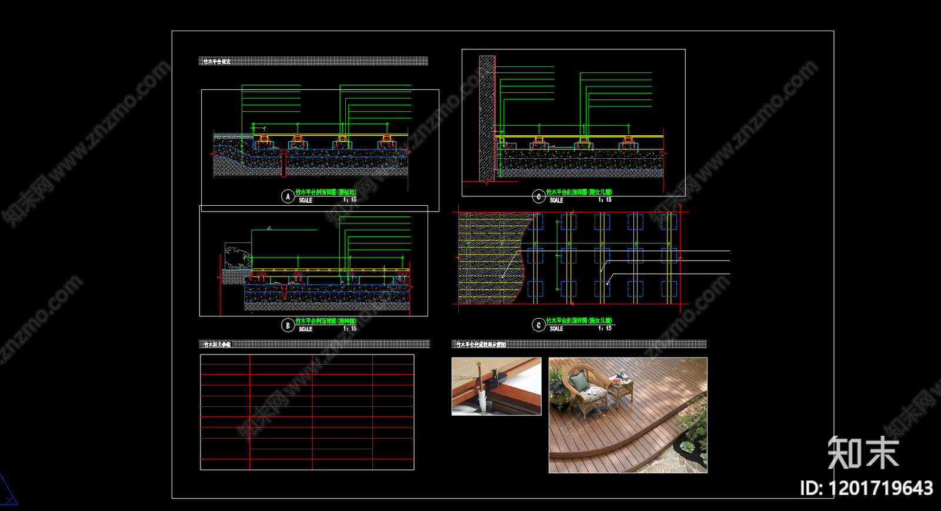Screen dimensions: 941x511
Task: Select the heading "竹木平台做法"
Action: click(x=216, y=61)
